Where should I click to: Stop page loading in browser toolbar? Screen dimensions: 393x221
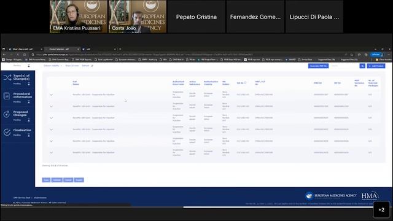18,55
